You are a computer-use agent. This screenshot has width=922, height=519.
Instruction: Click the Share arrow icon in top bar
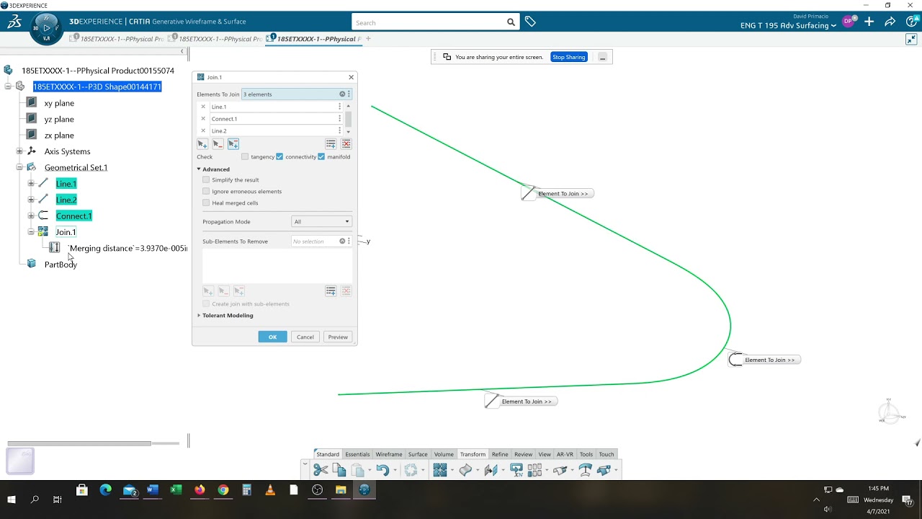(x=890, y=22)
